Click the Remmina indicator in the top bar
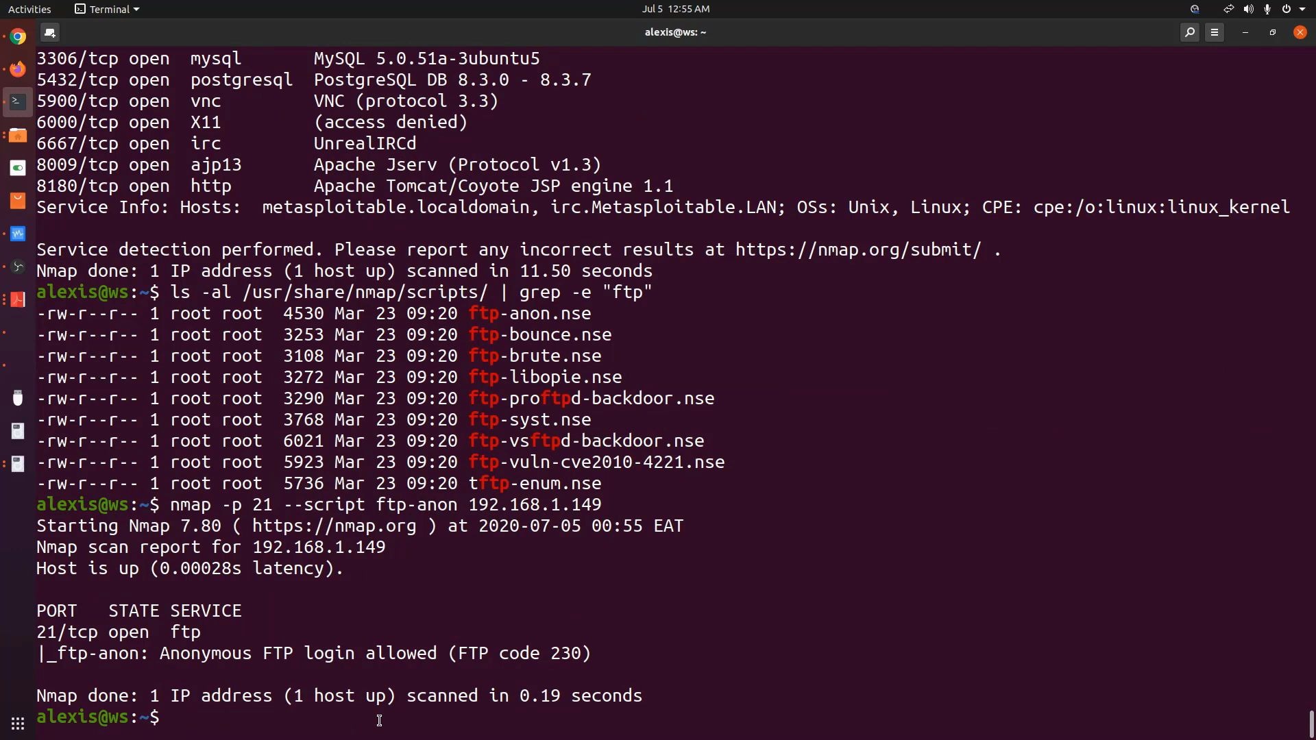1316x740 pixels. [1195, 9]
